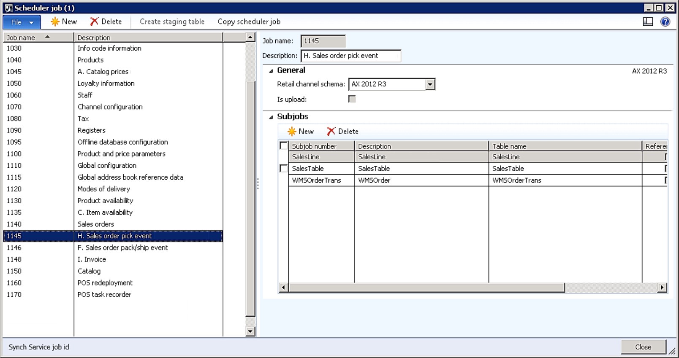Click the subjobs grid scroll-left arrow

pos(283,288)
